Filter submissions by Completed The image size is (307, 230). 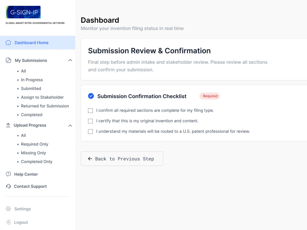pos(32,115)
